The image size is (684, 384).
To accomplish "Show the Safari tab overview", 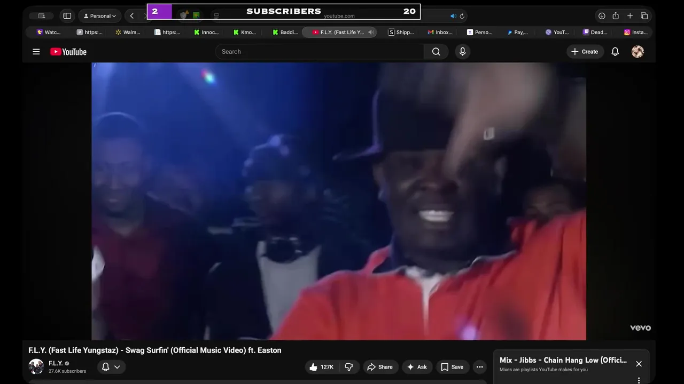I will 644,16.
